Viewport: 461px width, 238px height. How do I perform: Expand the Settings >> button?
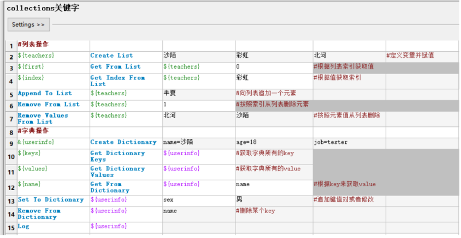click(28, 25)
